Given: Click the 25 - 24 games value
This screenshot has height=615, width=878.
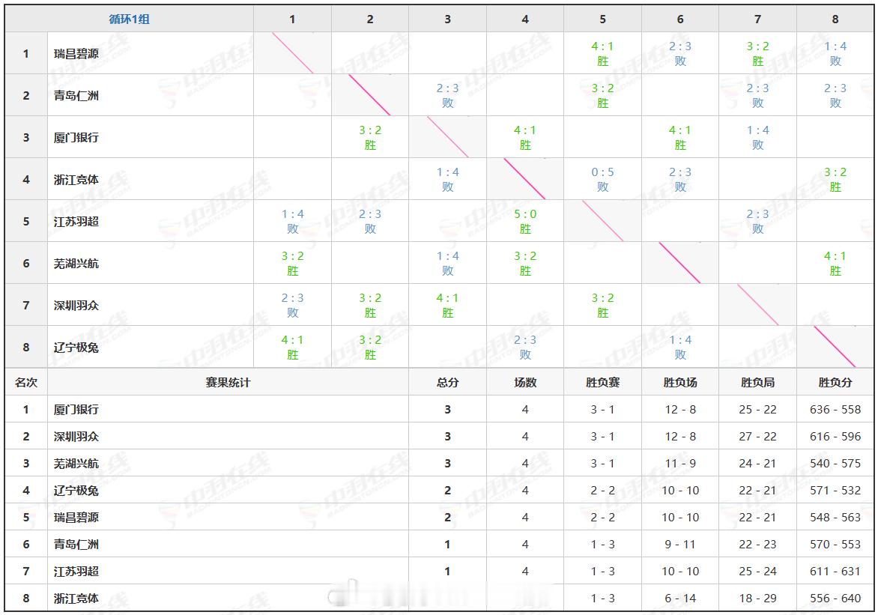Looking at the screenshot, I should point(757,572).
